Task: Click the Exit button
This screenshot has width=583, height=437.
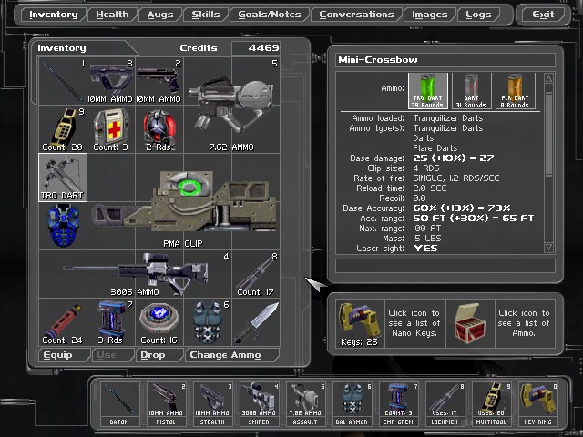Action: coord(543,15)
